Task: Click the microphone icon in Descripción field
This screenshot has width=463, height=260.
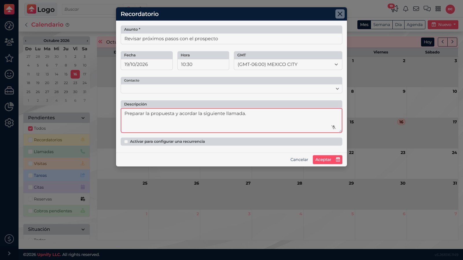Action: [x=334, y=127]
